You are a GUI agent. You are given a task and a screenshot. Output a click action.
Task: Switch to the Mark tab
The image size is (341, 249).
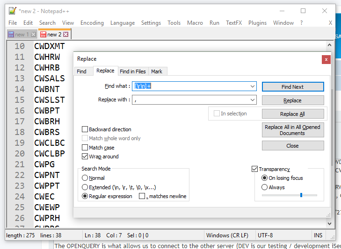tap(157, 71)
